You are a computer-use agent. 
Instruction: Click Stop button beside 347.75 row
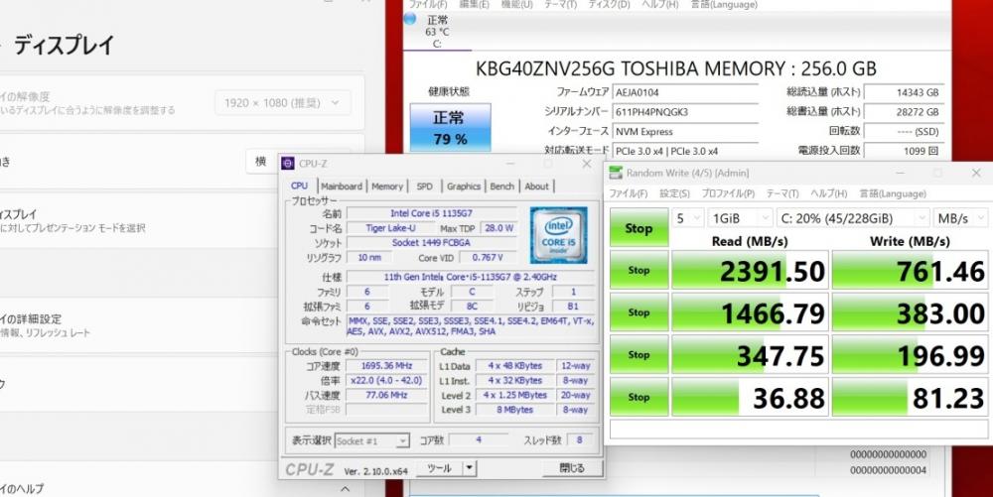pos(638,355)
